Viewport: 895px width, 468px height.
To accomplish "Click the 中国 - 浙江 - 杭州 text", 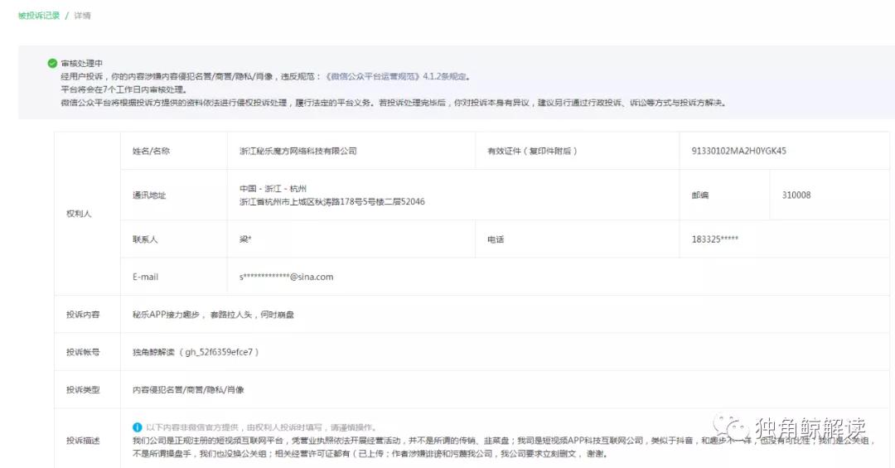I will [x=273, y=189].
